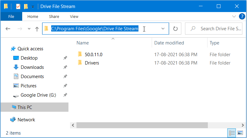Click the Drivers folder icon
The image size is (247, 138).
pos(80,63)
